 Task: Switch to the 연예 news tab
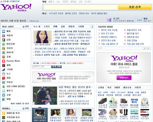(55, 26)
